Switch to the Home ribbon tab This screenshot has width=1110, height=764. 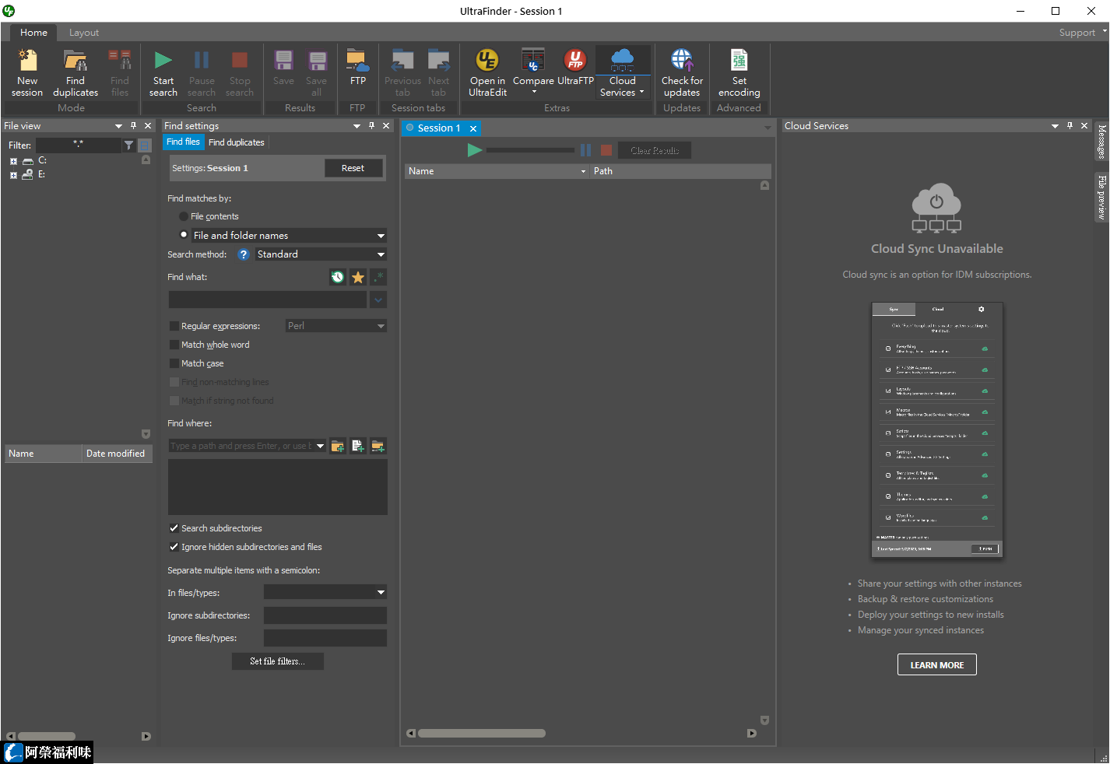[x=33, y=33]
